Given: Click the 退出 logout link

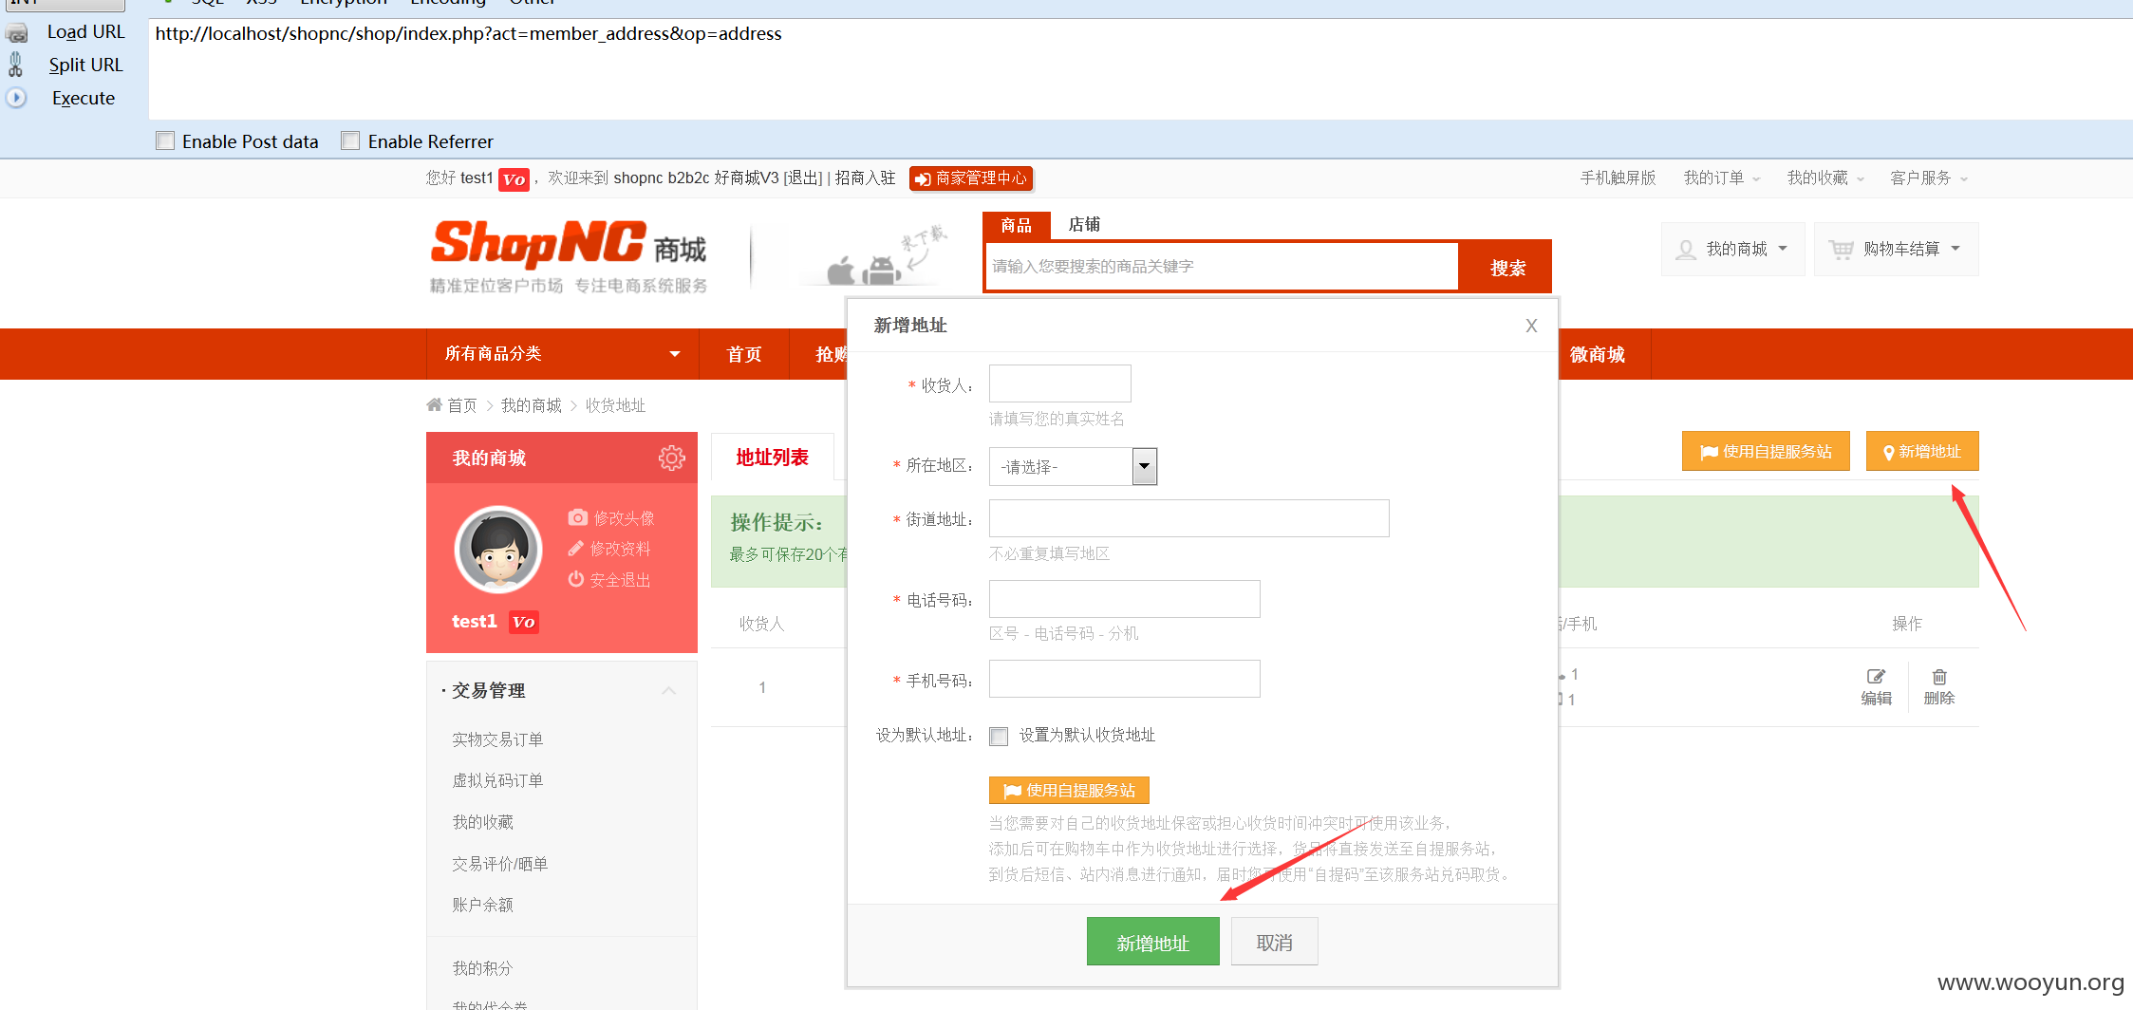Looking at the screenshot, I should [x=802, y=178].
